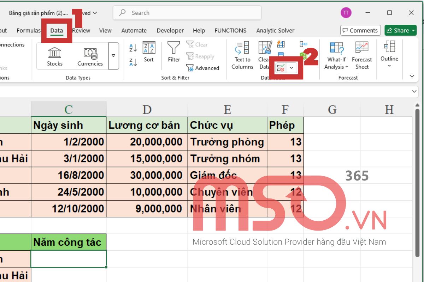This screenshot has height=282, width=424.
Task: Select column H header
Action: coord(389,109)
